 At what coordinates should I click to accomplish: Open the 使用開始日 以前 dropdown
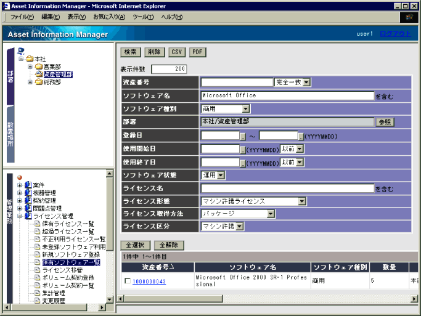click(300, 148)
